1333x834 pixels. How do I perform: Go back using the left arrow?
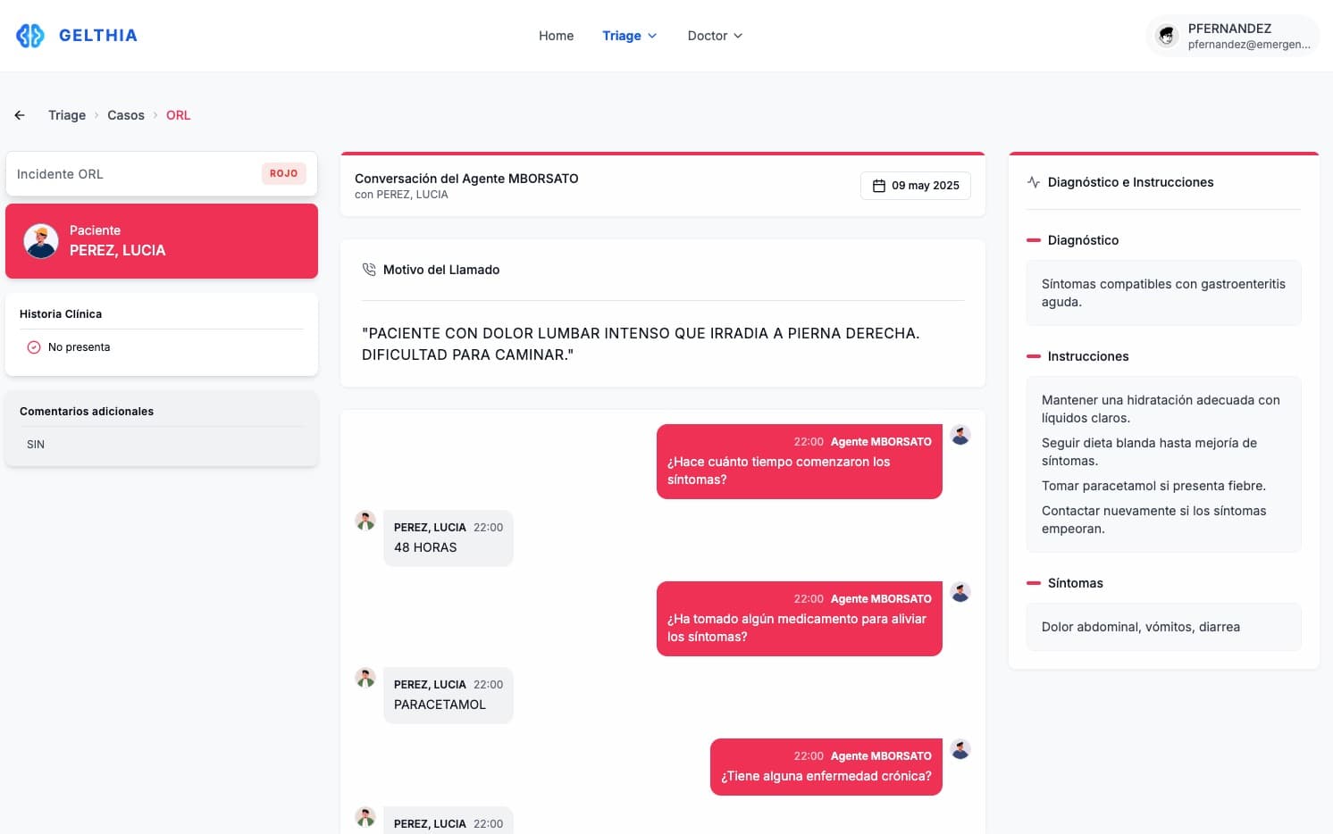(20, 115)
